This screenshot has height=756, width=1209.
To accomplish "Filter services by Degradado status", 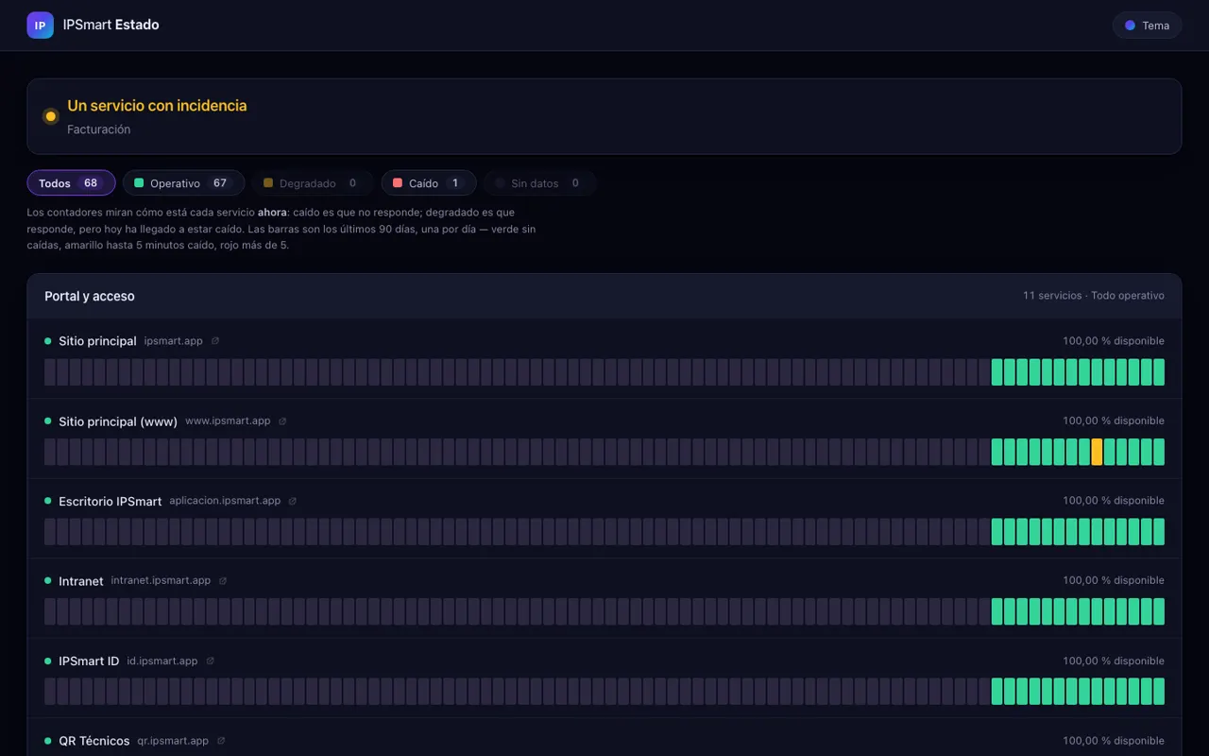I will pyautogui.click(x=313, y=183).
